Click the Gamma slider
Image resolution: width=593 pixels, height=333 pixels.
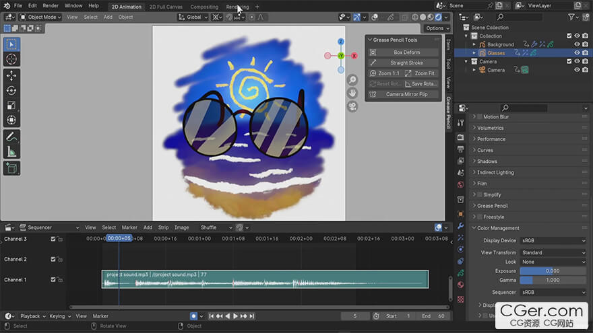click(x=553, y=280)
